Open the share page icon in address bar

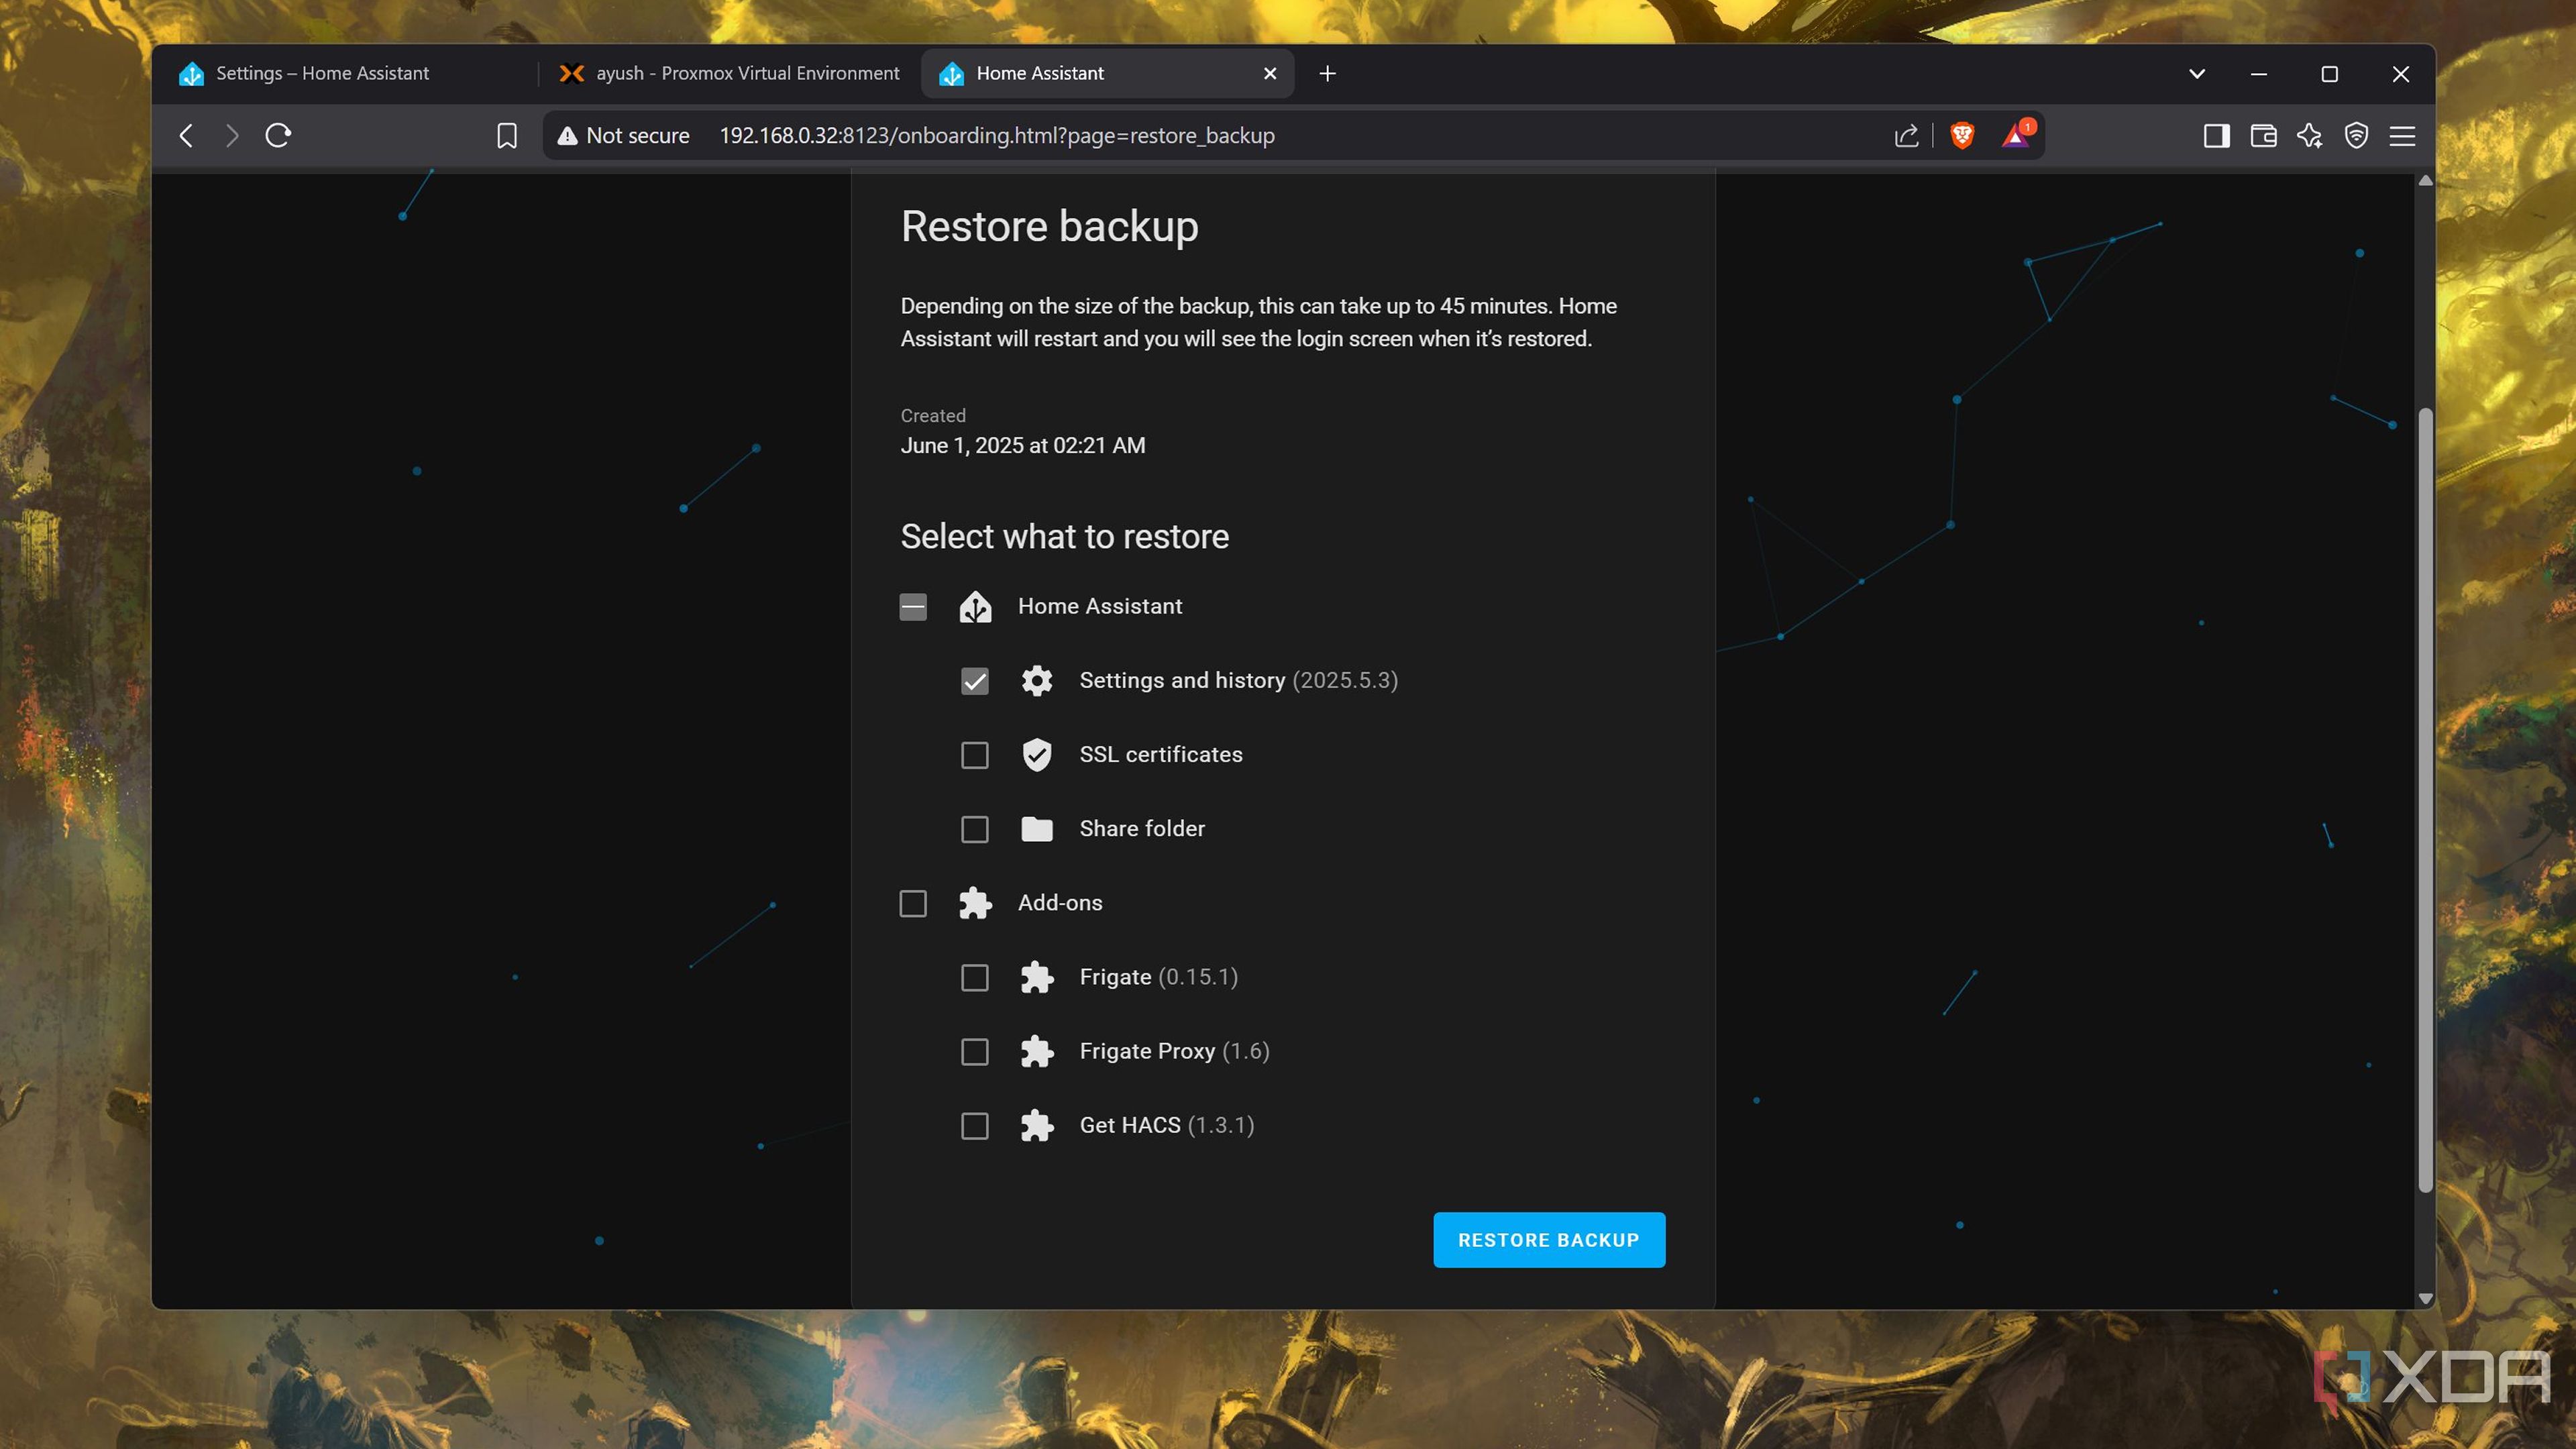pyautogui.click(x=1906, y=136)
